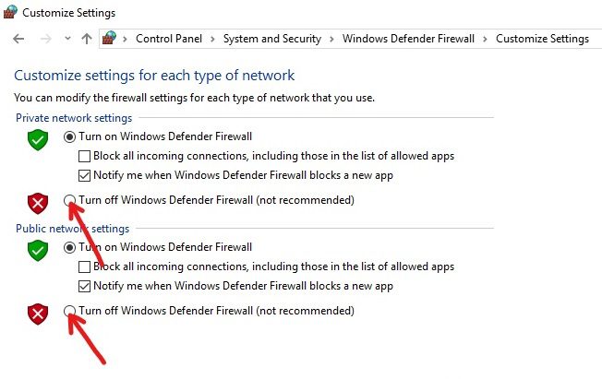Open System and Security breadcrumb
This screenshot has height=379, width=602.
(x=272, y=39)
